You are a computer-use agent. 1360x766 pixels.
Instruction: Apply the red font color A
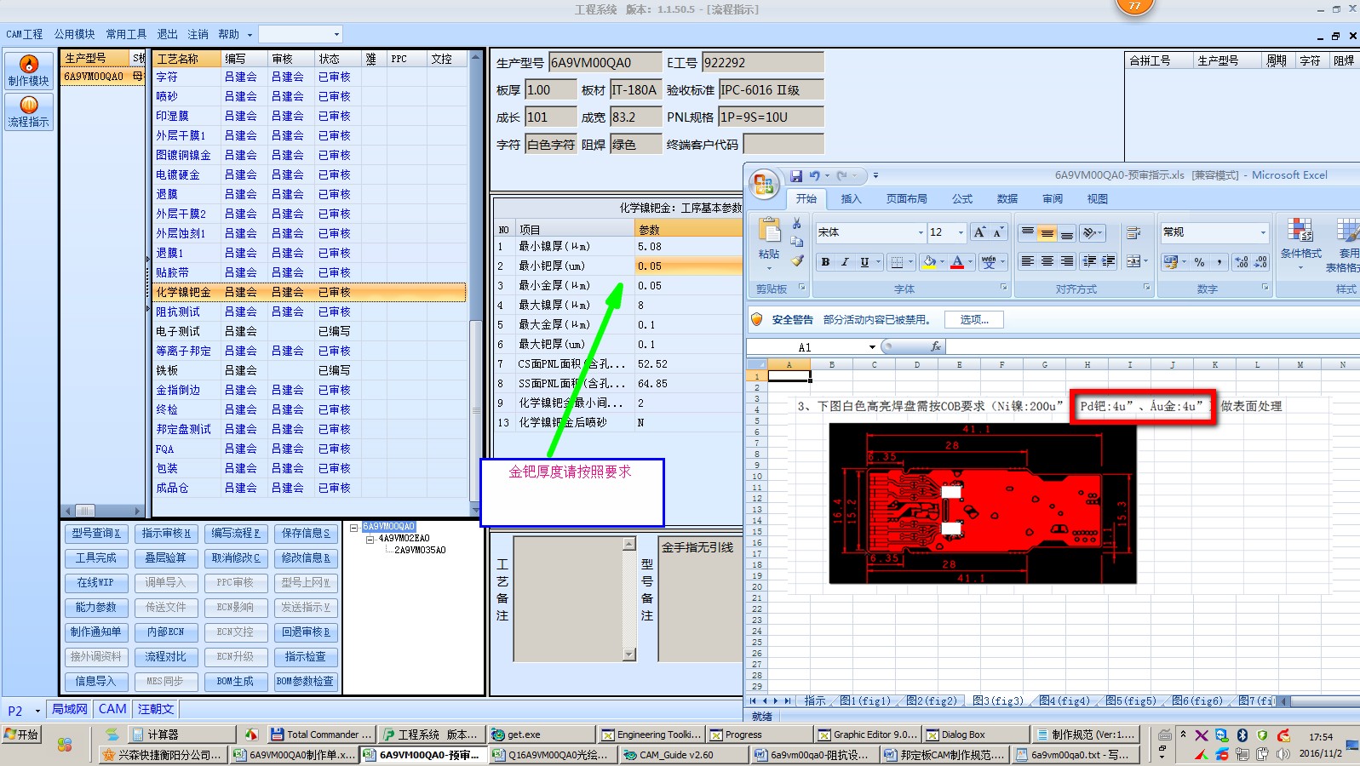point(957,262)
